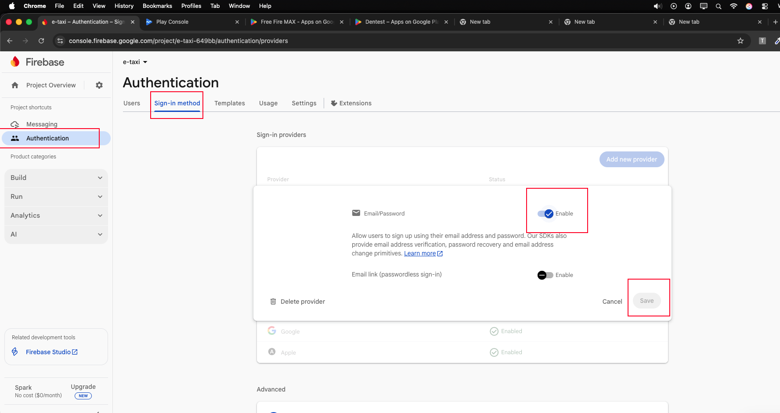This screenshot has width=780, height=413.
Task: Expand the Run category
Action: [x=56, y=197]
